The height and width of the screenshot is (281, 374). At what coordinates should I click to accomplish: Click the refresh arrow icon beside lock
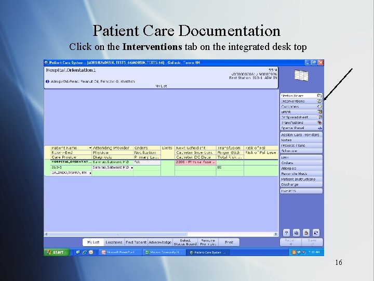point(316,233)
